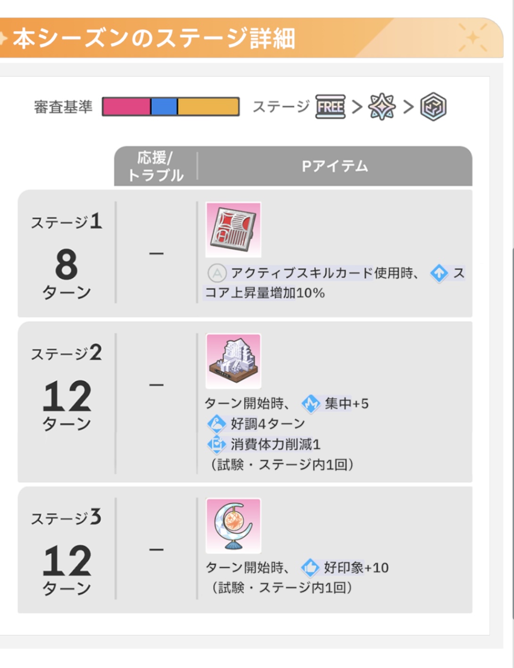Tap the circled A active skill card icon
This screenshot has width=514, height=668.
point(217,273)
